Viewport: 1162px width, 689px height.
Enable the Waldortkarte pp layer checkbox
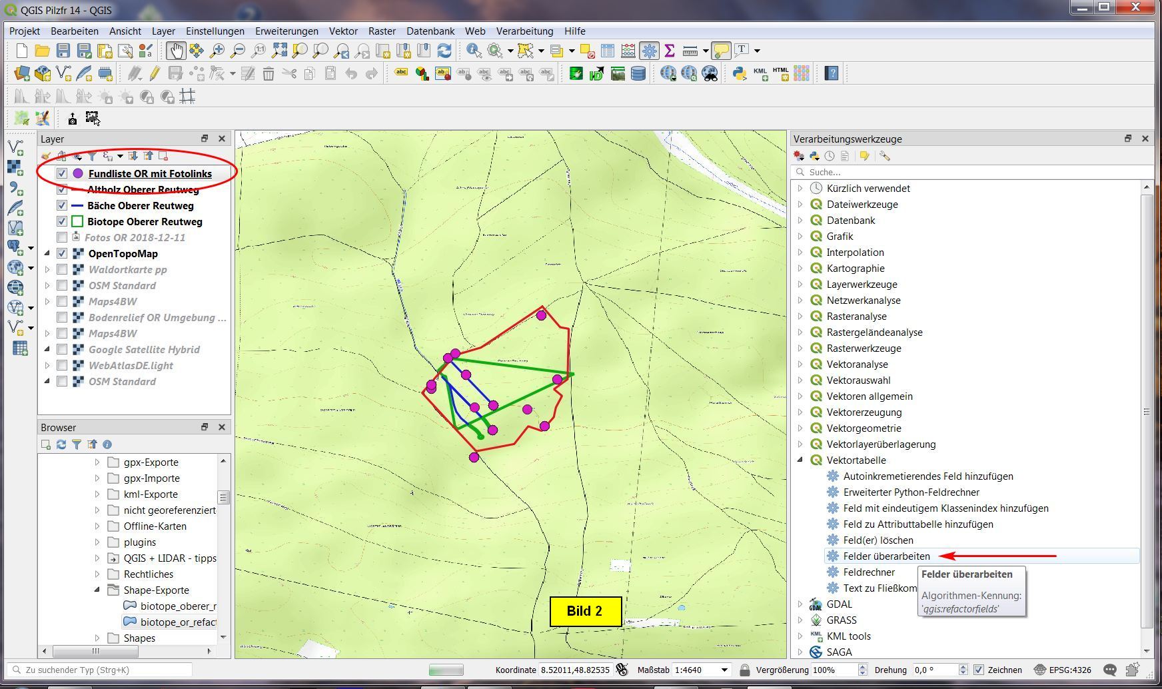coord(62,270)
